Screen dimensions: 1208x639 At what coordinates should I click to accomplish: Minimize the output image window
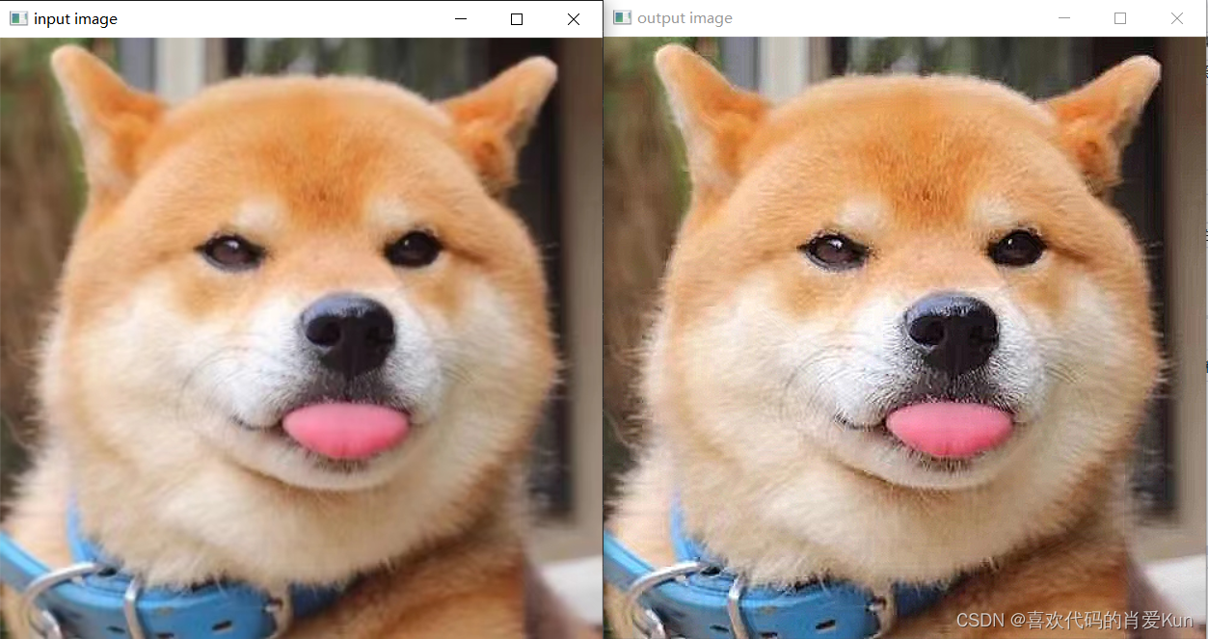pos(1064,18)
